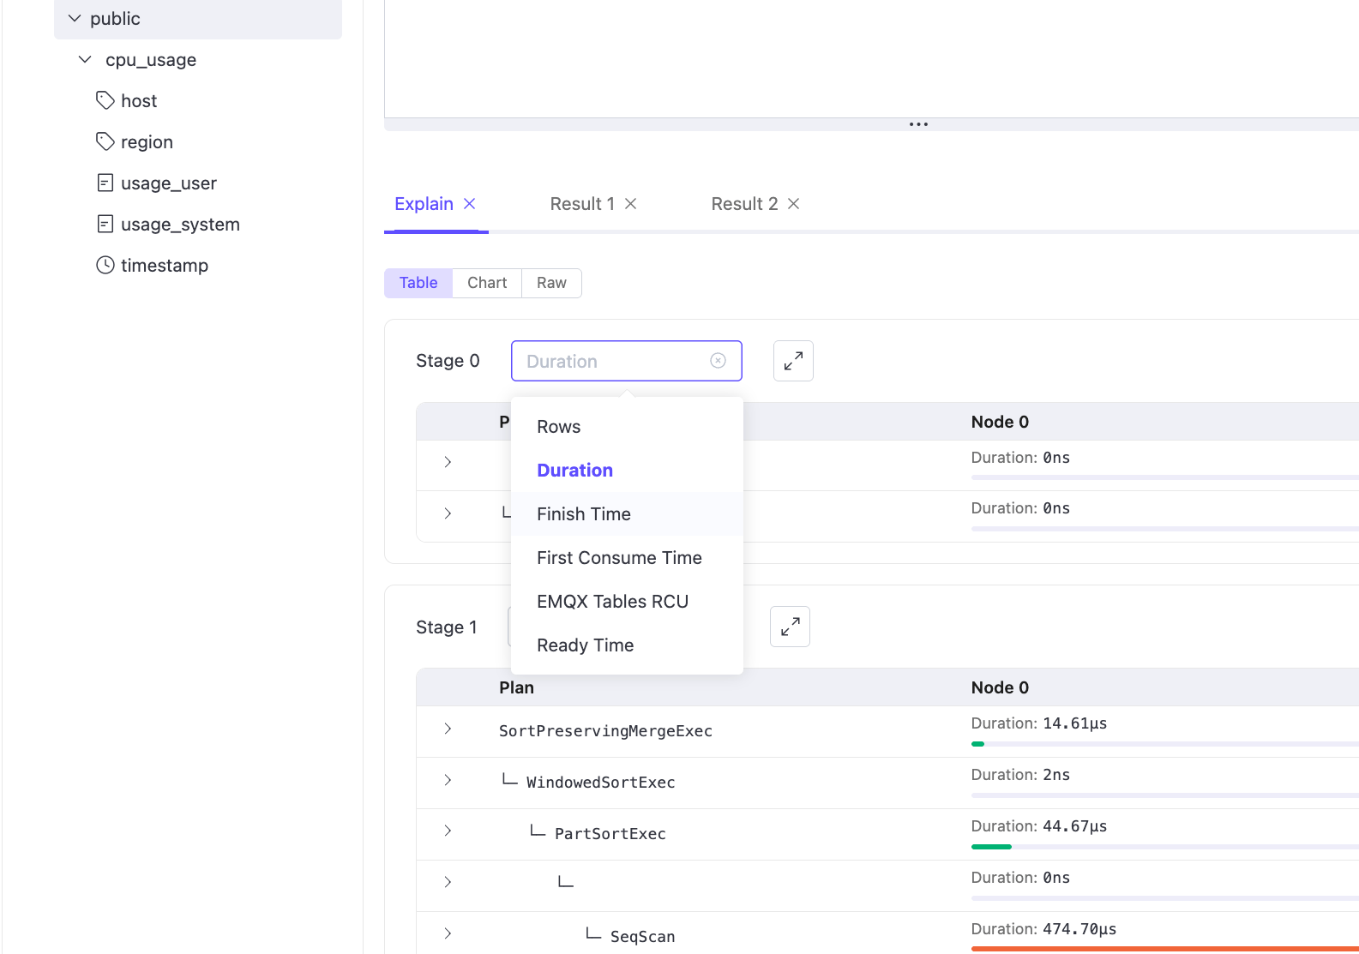Click the panel resize handle dots
Screen dimensions: 1359x954
coord(918,124)
